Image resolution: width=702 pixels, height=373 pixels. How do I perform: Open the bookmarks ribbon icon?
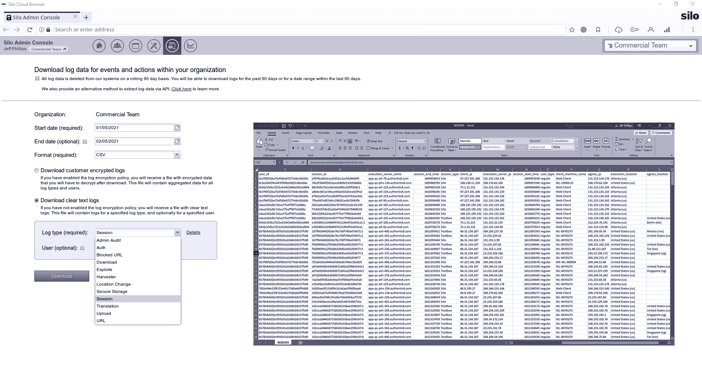598,30
